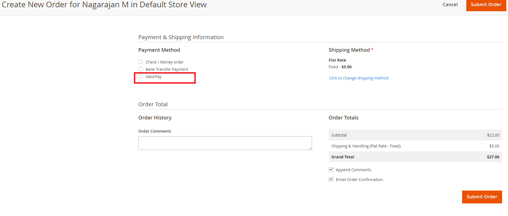
Task: Choose the Bank Transfer Payment radio option
Action: pyautogui.click(x=141, y=69)
